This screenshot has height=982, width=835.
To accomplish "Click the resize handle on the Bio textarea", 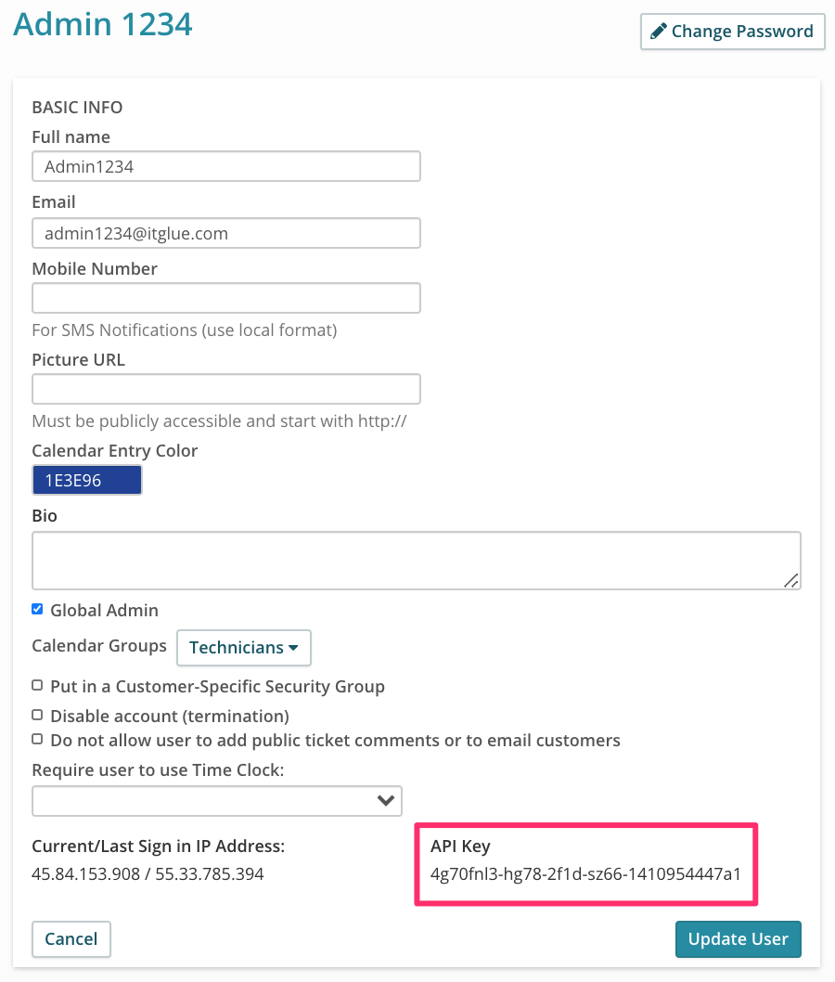I will (x=793, y=581).
